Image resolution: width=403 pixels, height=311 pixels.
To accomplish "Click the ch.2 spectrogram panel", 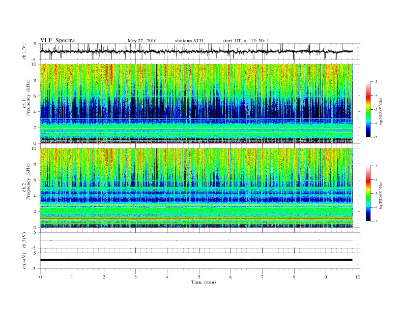I will (x=196, y=188).
